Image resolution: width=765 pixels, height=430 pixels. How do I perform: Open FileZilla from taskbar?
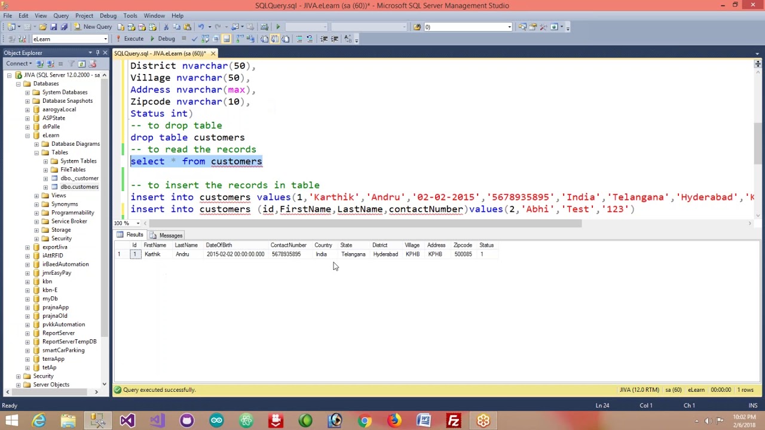[x=454, y=421]
